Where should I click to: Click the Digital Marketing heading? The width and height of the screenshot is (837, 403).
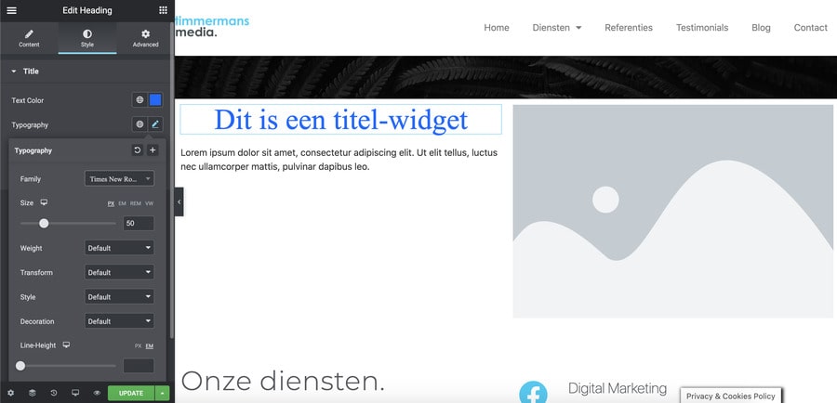click(x=618, y=388)
